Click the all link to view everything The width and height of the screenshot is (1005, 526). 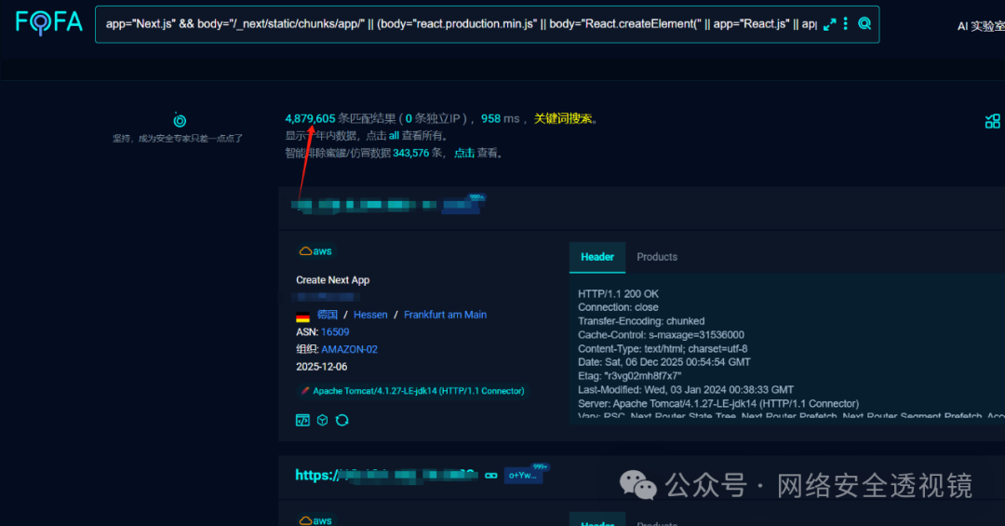pyautogui.click(x=394, y=136)
